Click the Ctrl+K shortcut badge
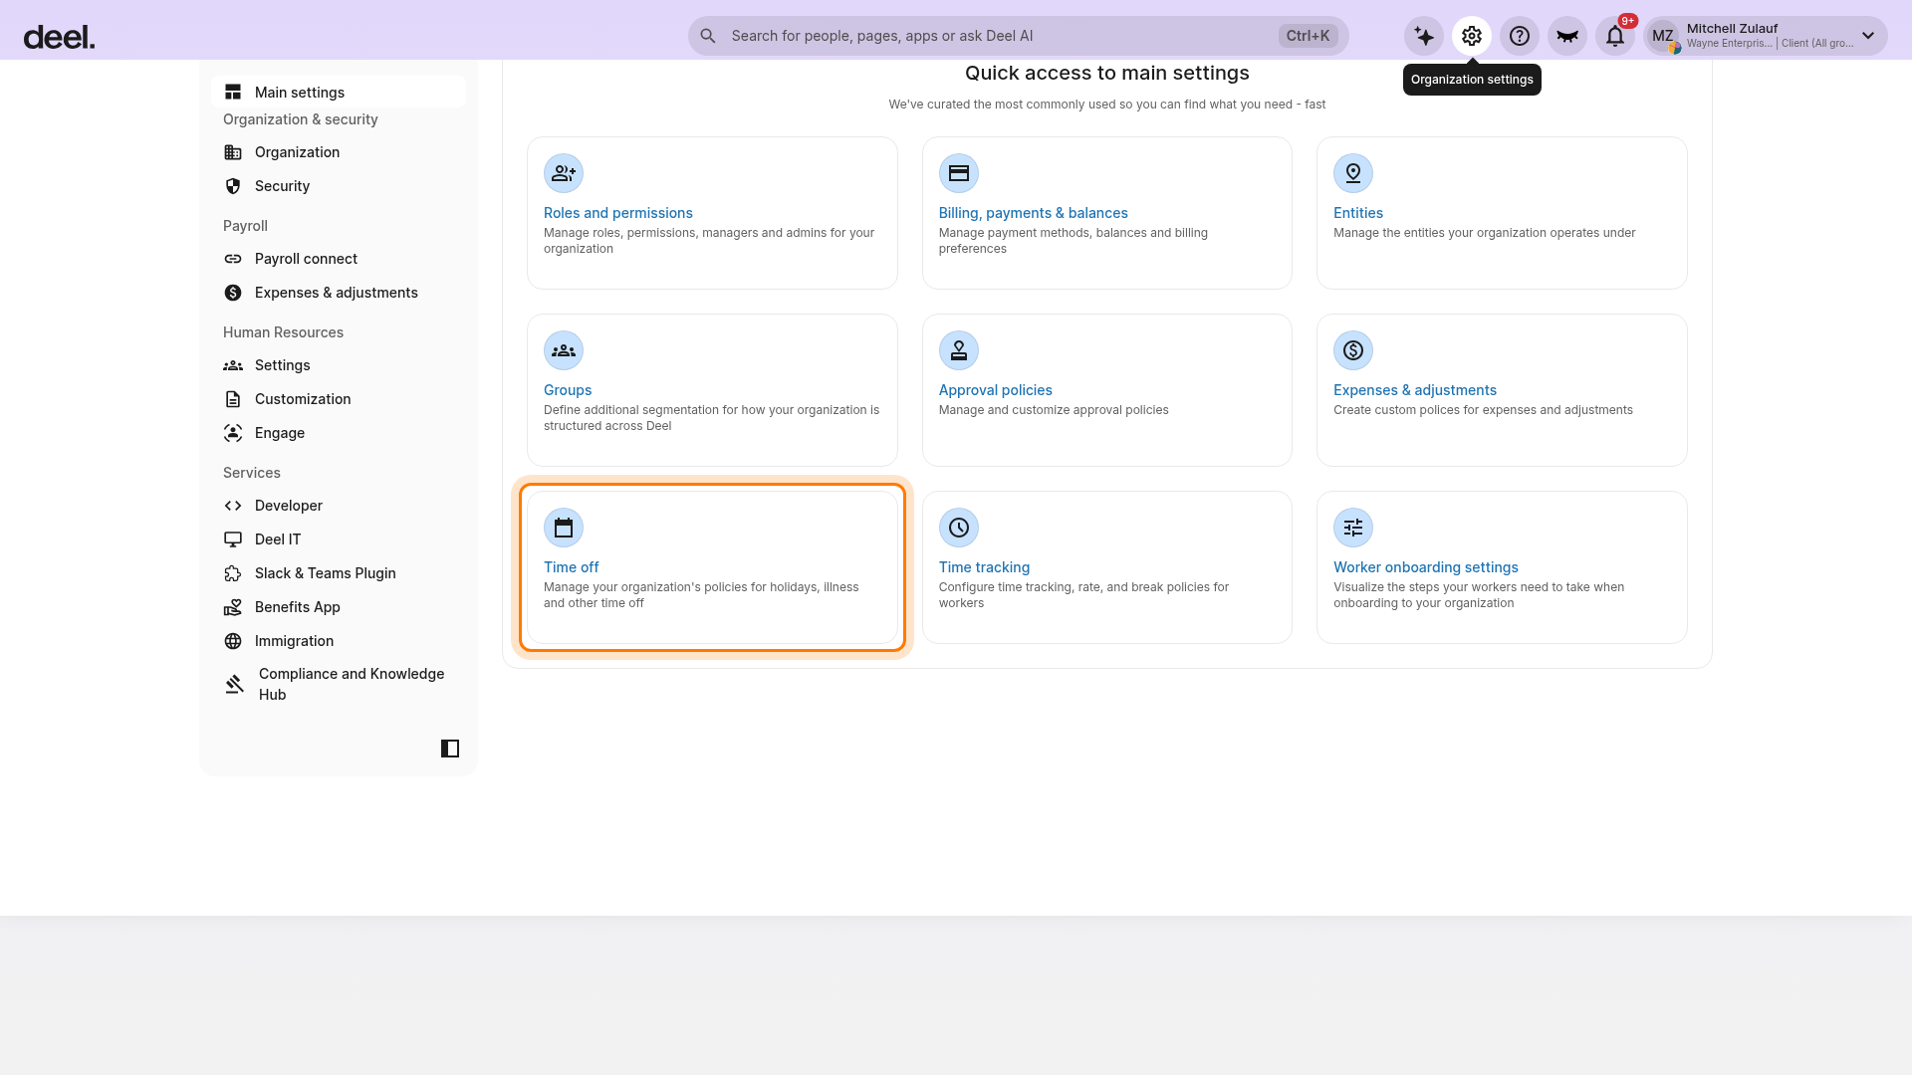 [x=1308, y=36]
